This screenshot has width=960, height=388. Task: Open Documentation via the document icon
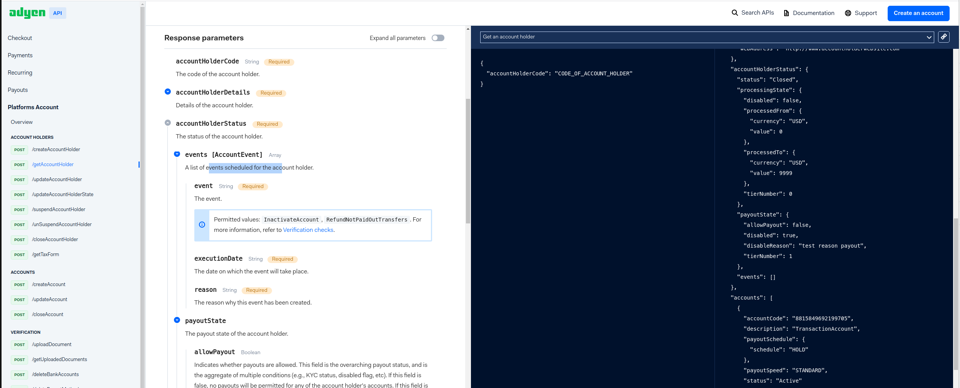pyautogui.click(x=786, y=13)
